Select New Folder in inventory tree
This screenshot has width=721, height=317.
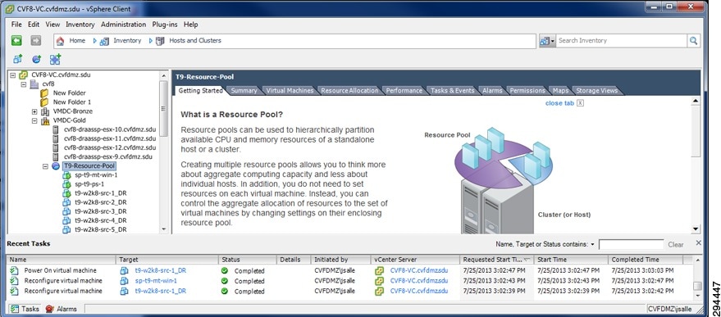click(70, 93)
